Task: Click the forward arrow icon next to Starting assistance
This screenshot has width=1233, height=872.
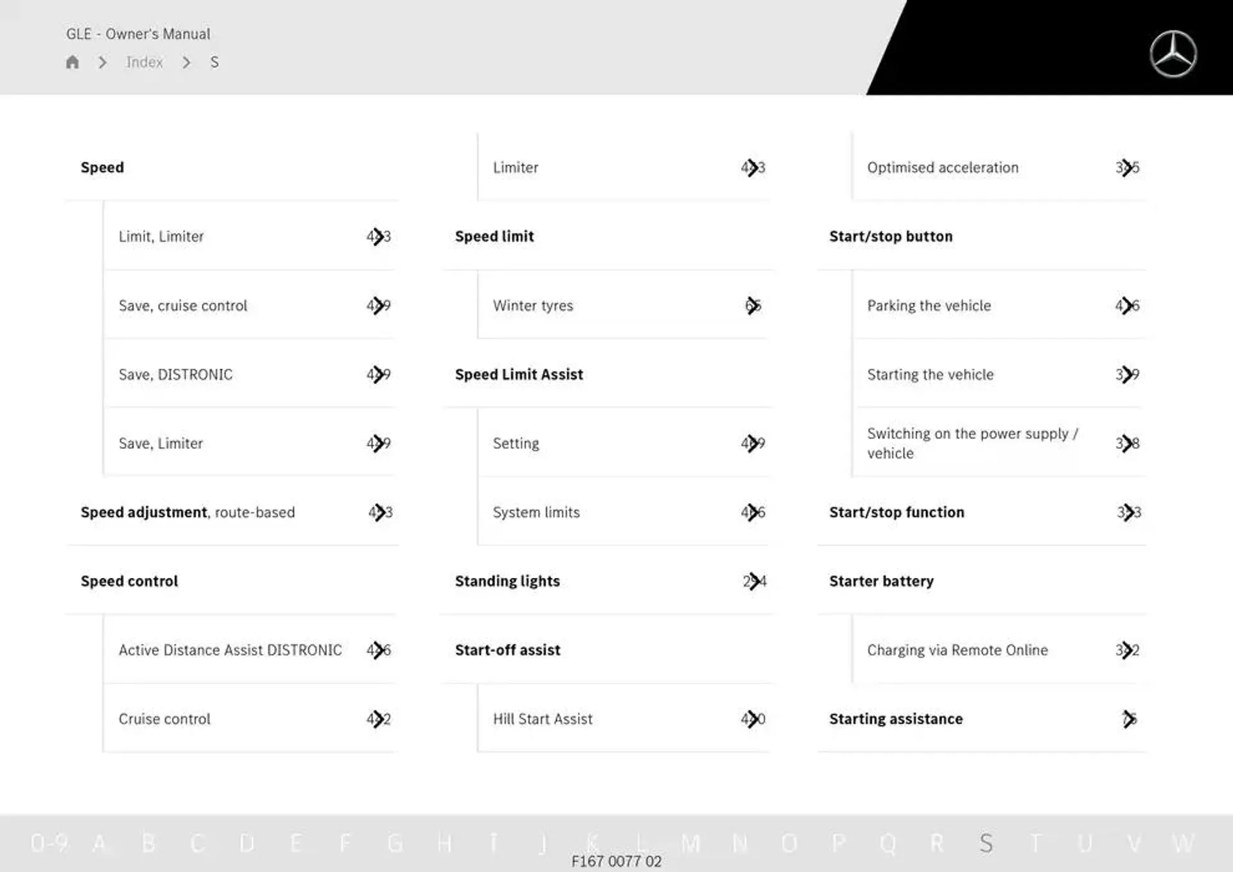Action: [x=1129, y=719]
